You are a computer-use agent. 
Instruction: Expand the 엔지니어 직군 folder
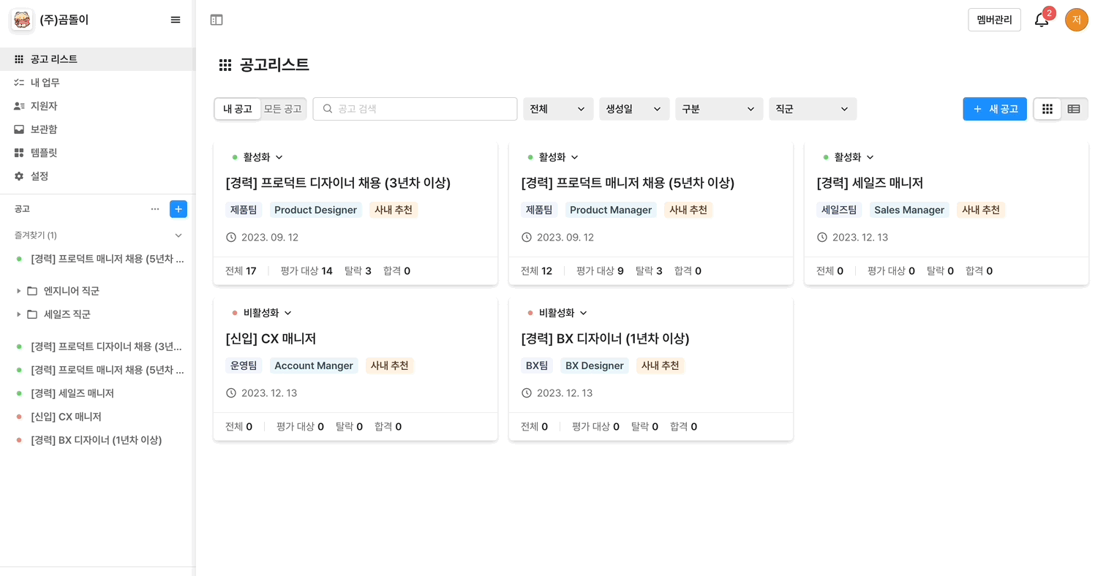click(19, 291)
